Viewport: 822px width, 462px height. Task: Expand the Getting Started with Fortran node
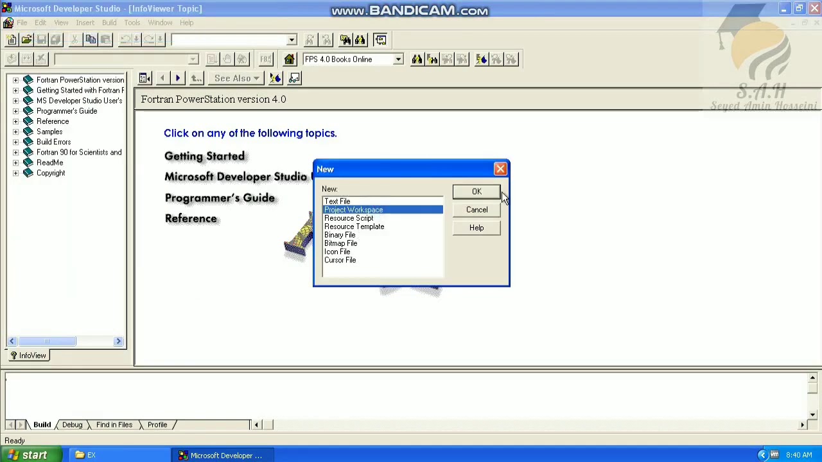point(15,90)
